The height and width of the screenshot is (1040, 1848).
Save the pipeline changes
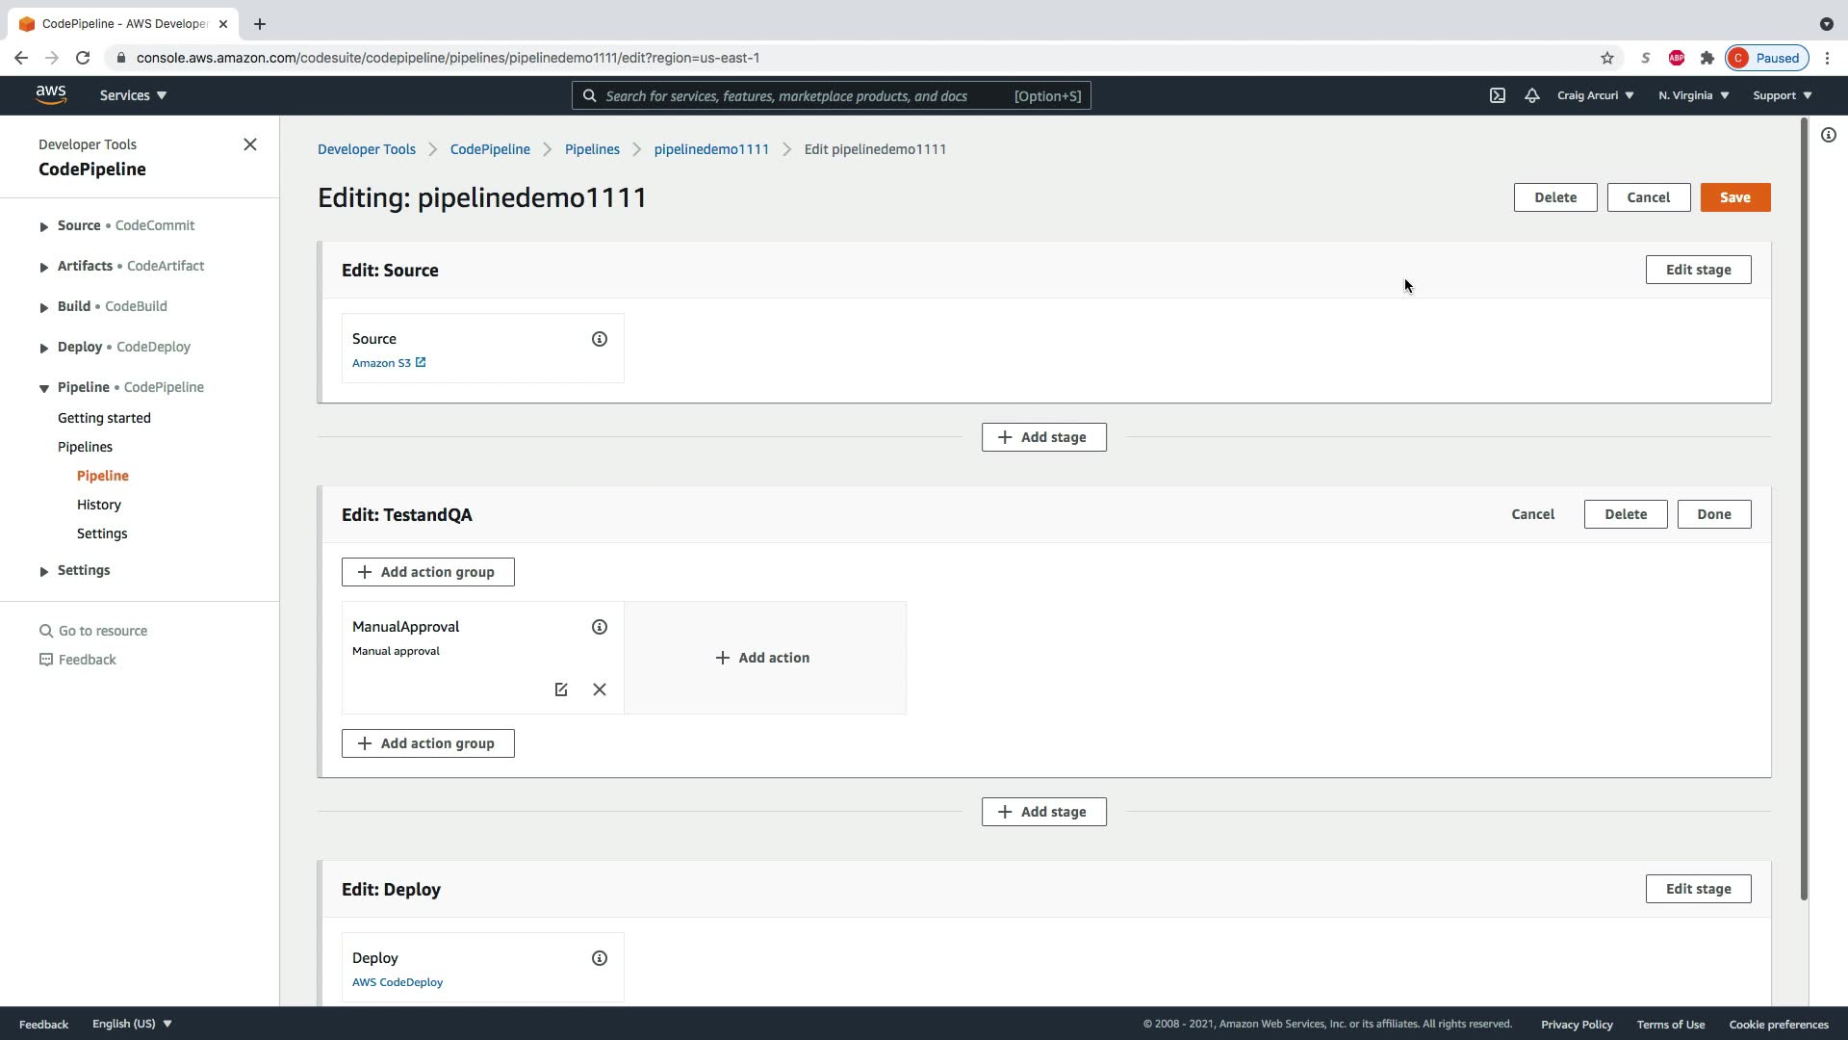1734,197
